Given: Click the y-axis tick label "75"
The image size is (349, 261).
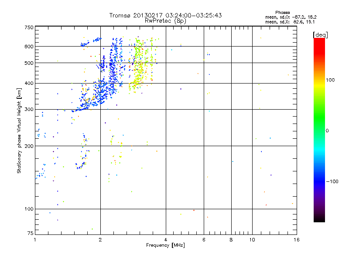Looking at the screenshot, I should click(31, 233).
